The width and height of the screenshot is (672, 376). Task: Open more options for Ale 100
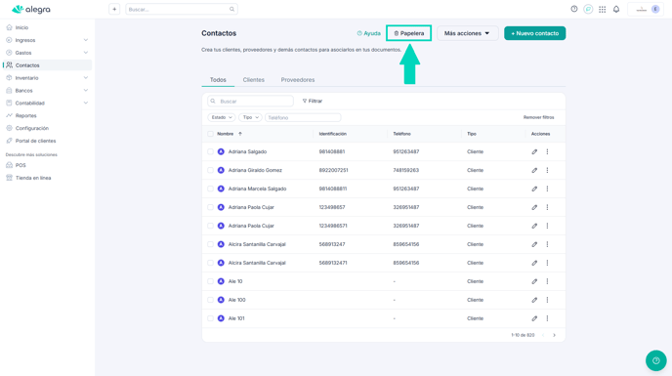tap(547, 300)
